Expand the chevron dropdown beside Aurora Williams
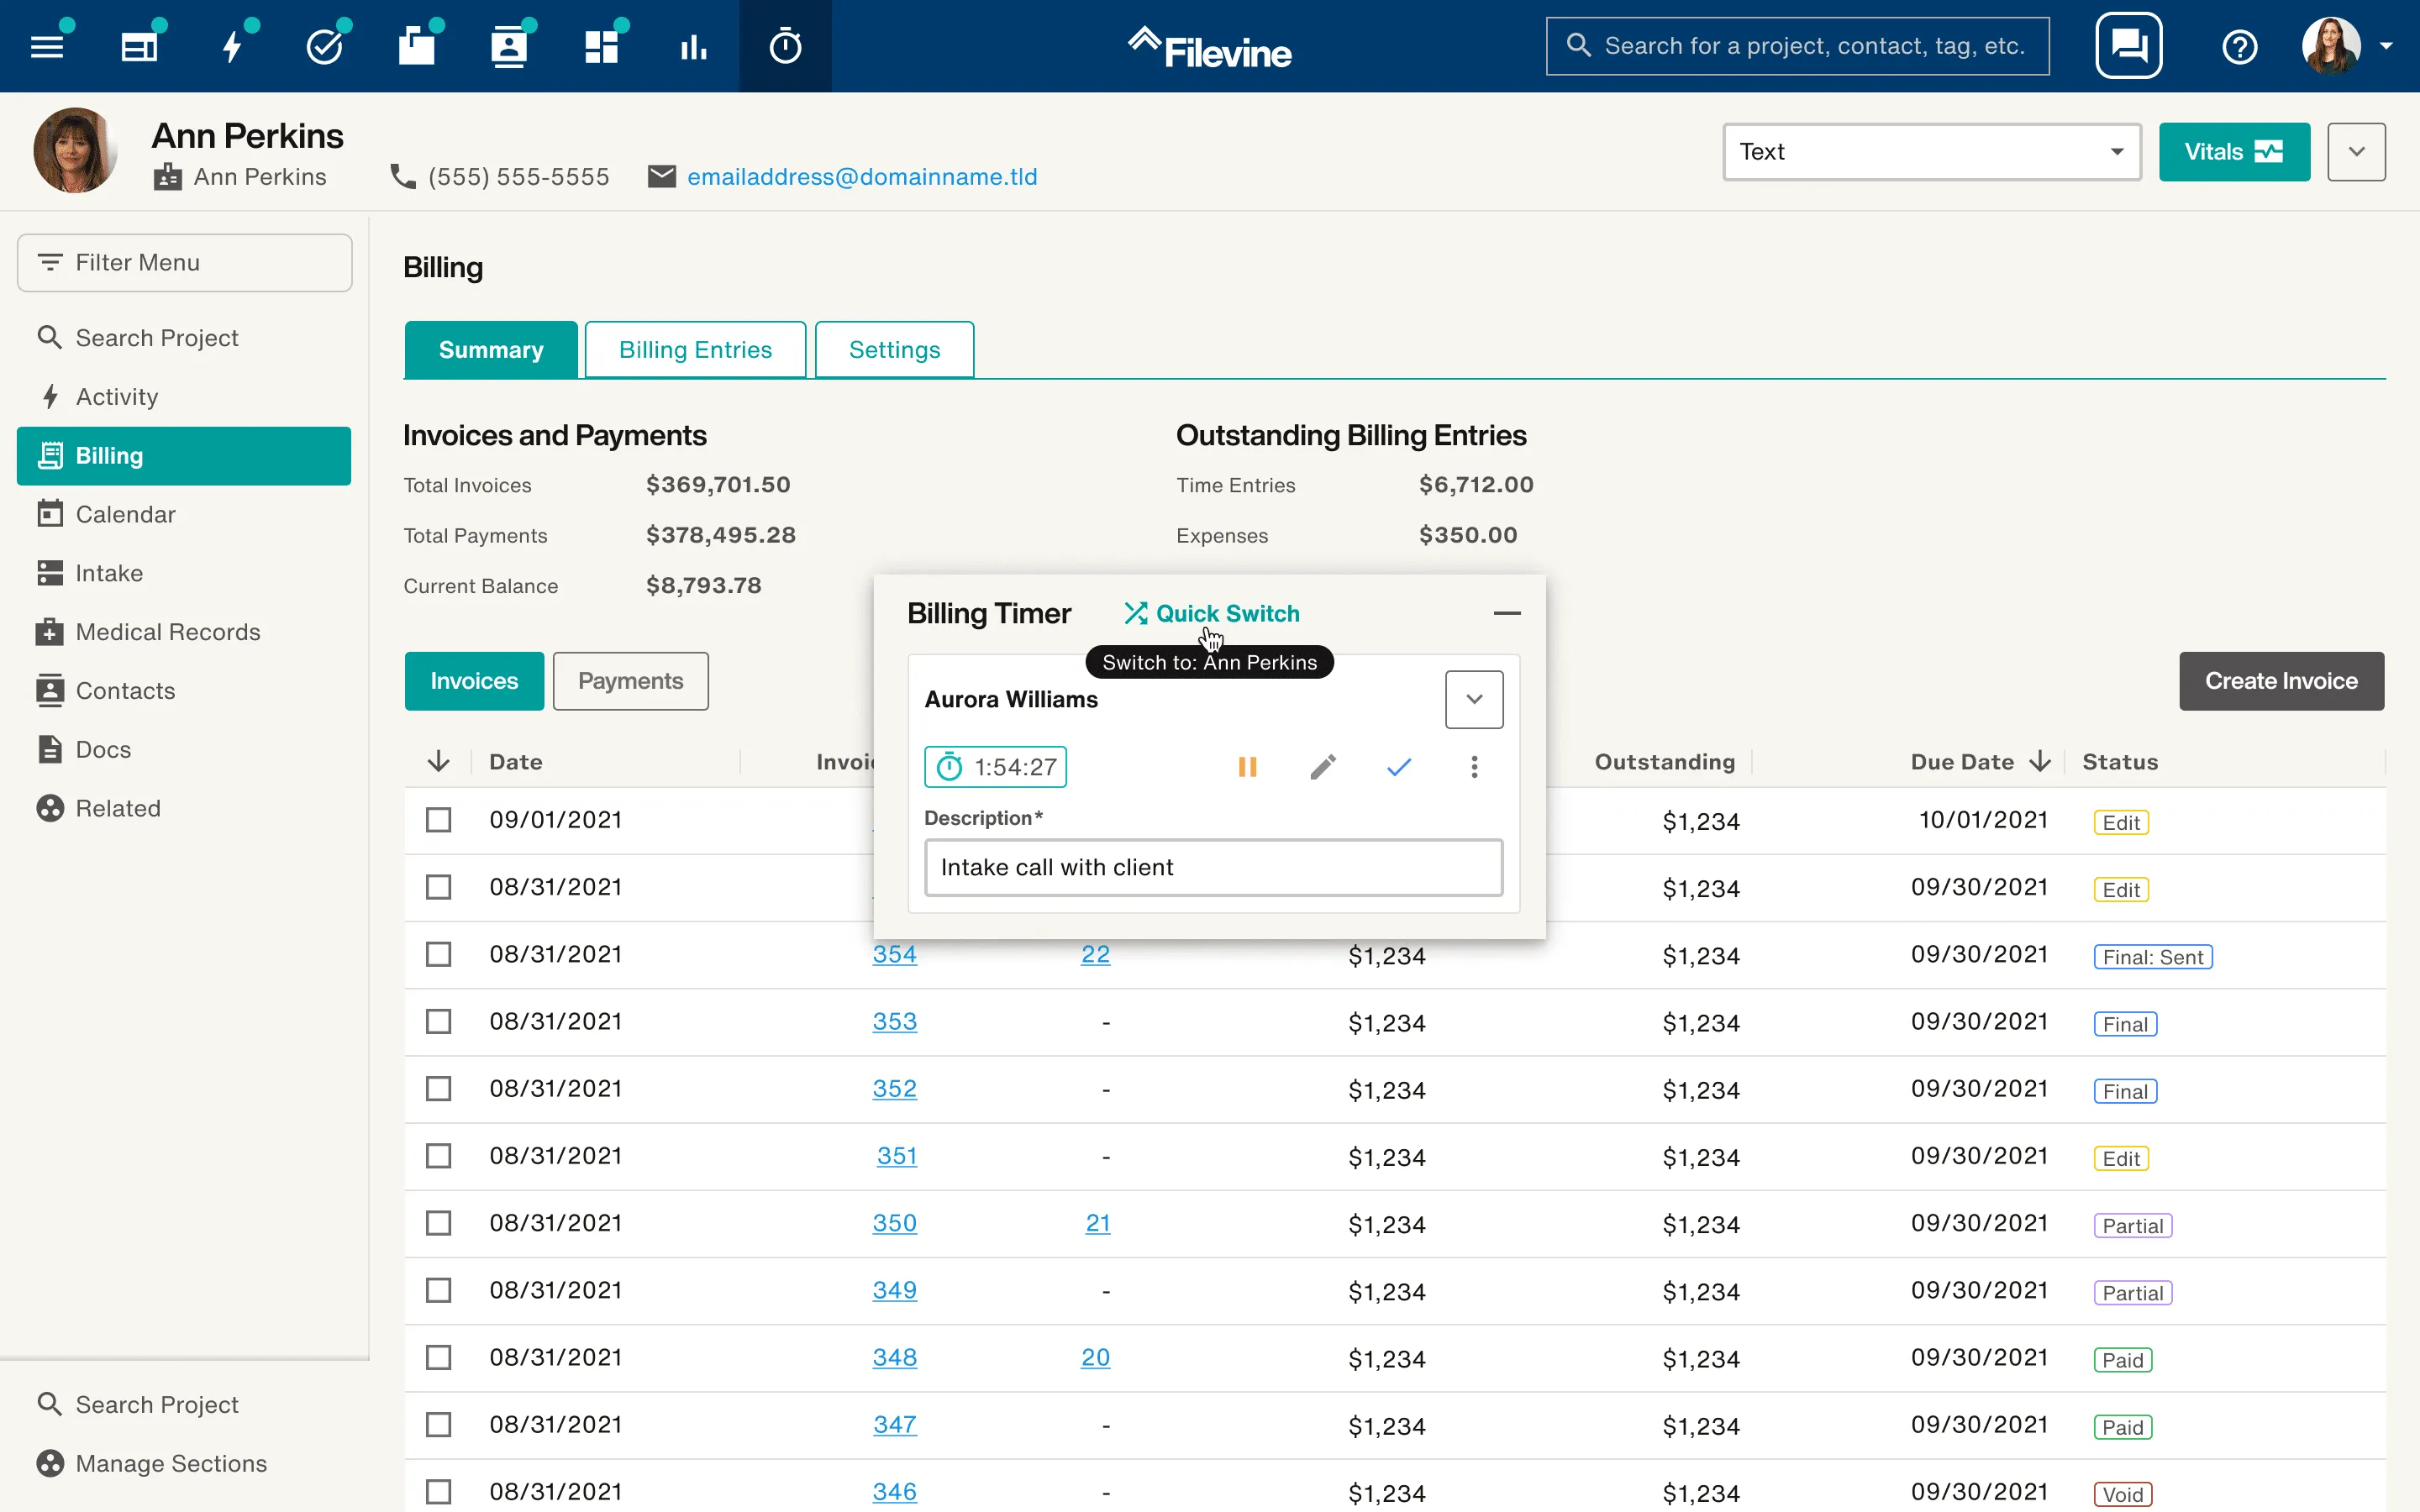 [x=1473, y=699]
